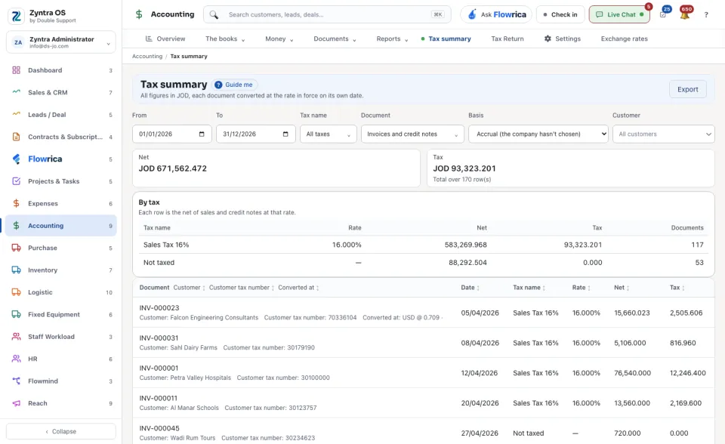Switch to Tax Return tab

pyautogui.click(x=507, y=39)
